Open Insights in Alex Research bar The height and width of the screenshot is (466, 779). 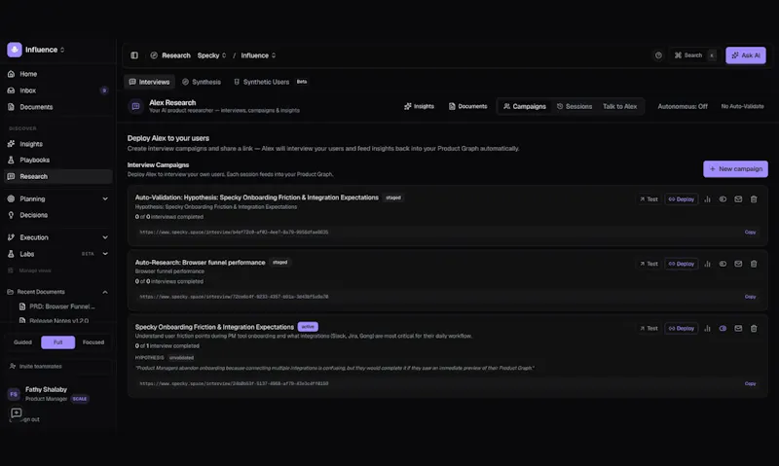[x=420, y=106]
